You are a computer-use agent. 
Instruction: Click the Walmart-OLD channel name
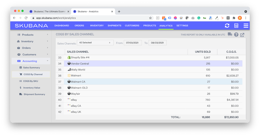(79, 88)
